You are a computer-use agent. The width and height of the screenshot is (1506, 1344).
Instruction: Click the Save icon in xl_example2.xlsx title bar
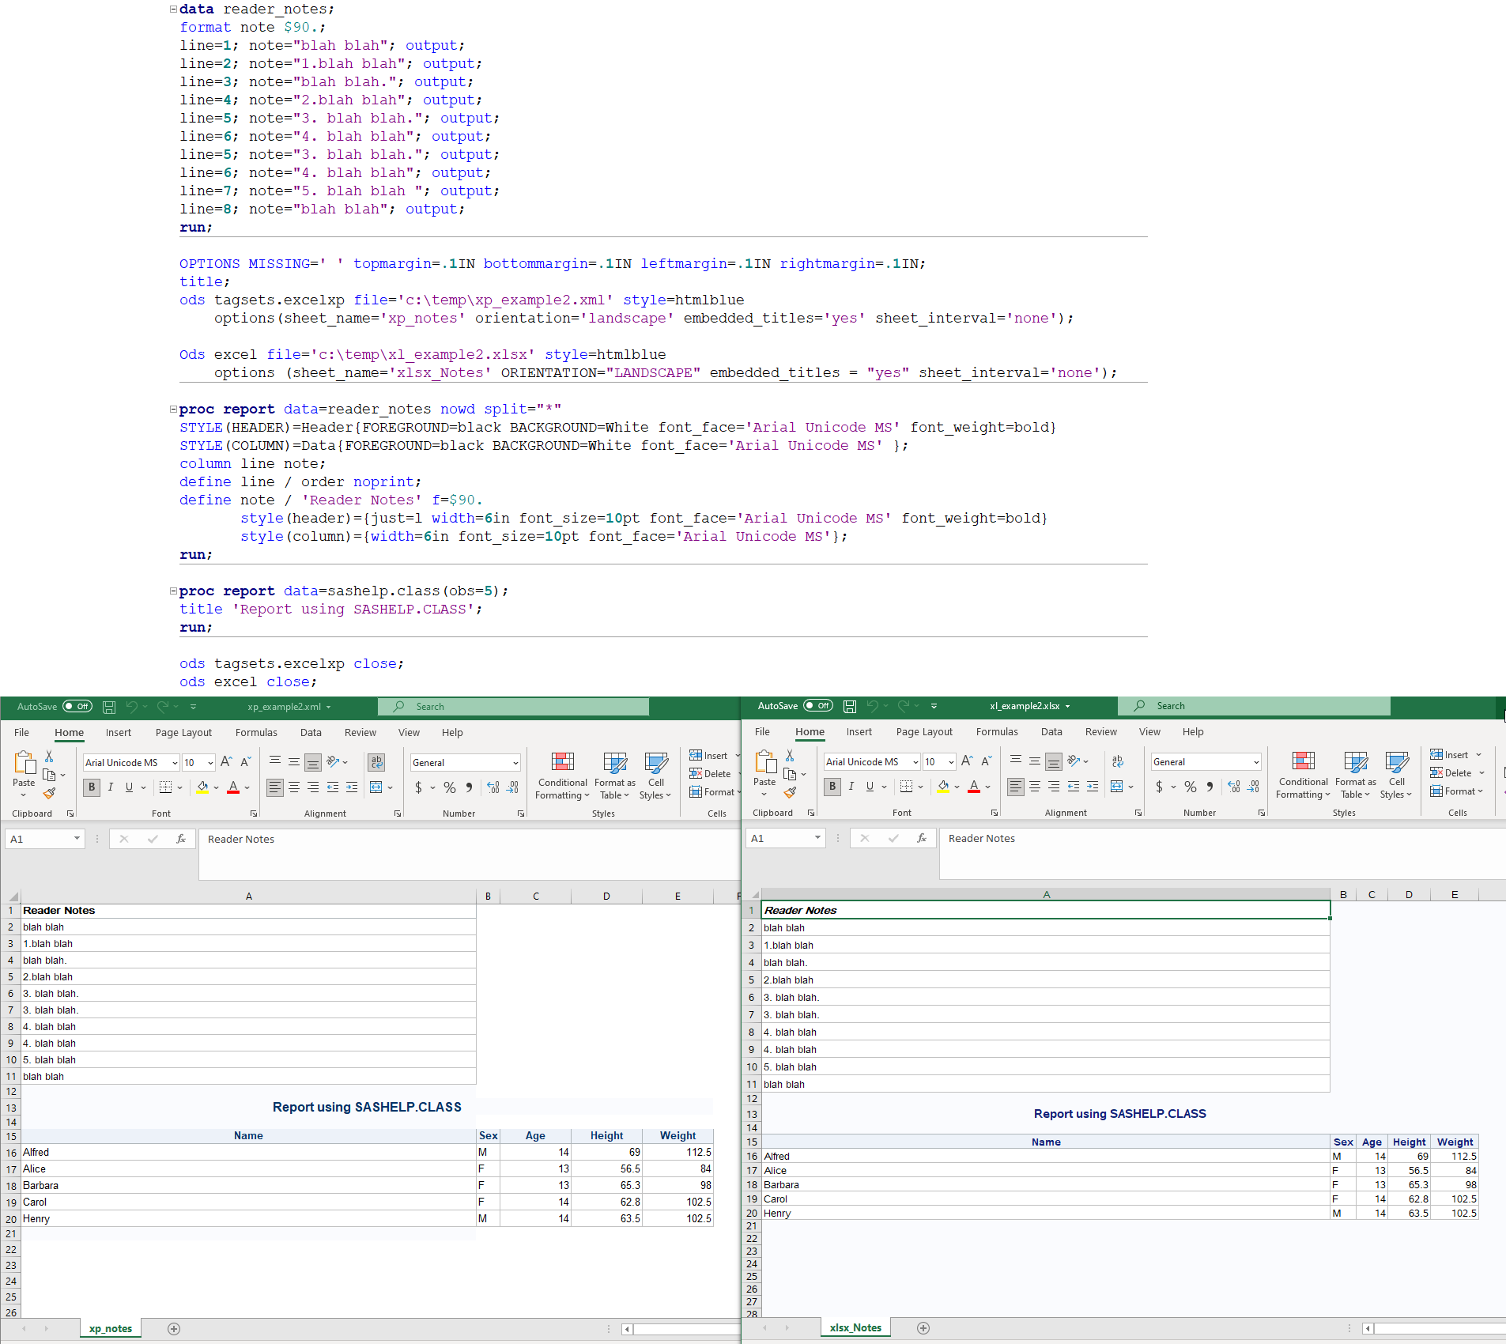pos(850,706)
